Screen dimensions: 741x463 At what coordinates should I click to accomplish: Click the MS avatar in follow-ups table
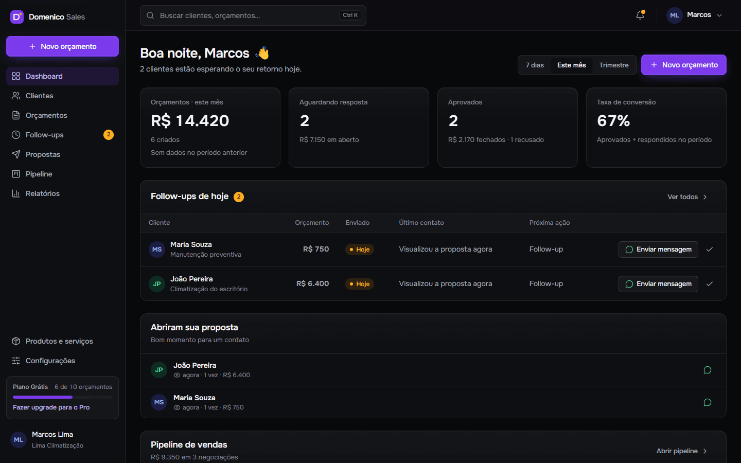click(x=157, y=250)
